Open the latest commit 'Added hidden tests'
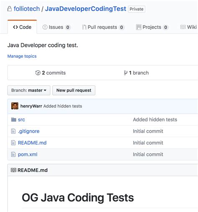198x212 pixels. pos(63,106)
